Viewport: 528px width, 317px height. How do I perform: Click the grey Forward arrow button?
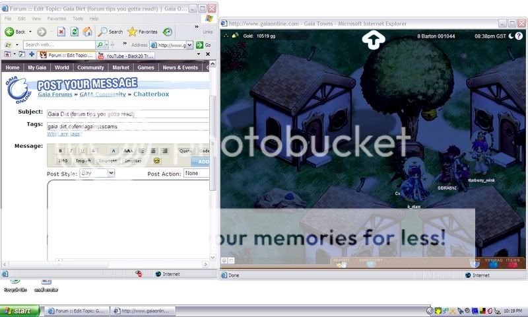(42, 32)
